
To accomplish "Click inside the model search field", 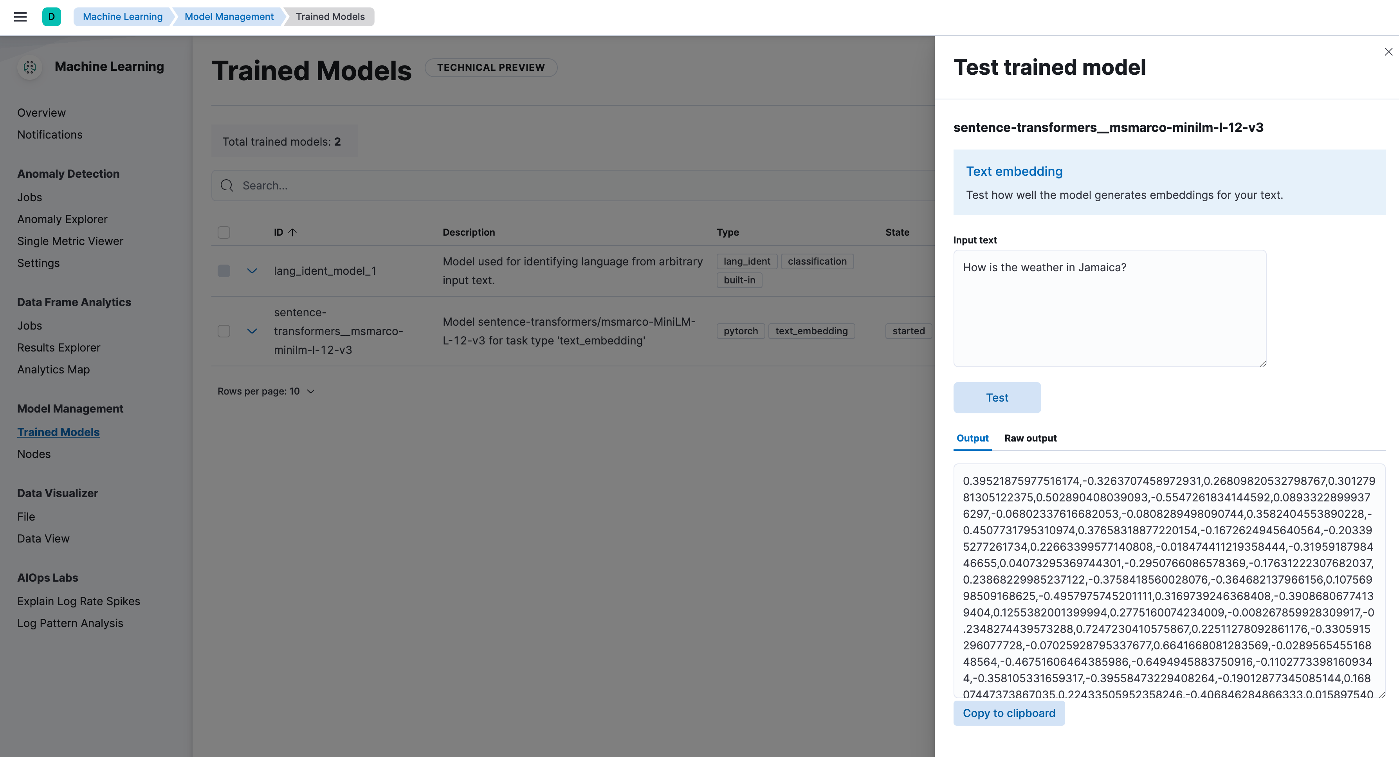I will pos(380,185).
